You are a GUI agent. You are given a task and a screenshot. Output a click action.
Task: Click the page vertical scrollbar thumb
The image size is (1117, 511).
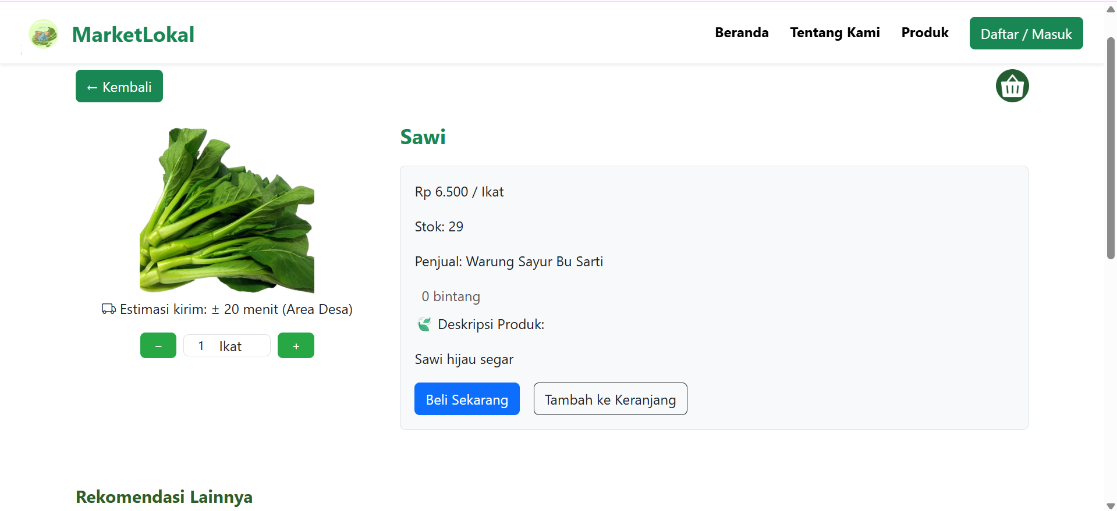coord(1111,148)
